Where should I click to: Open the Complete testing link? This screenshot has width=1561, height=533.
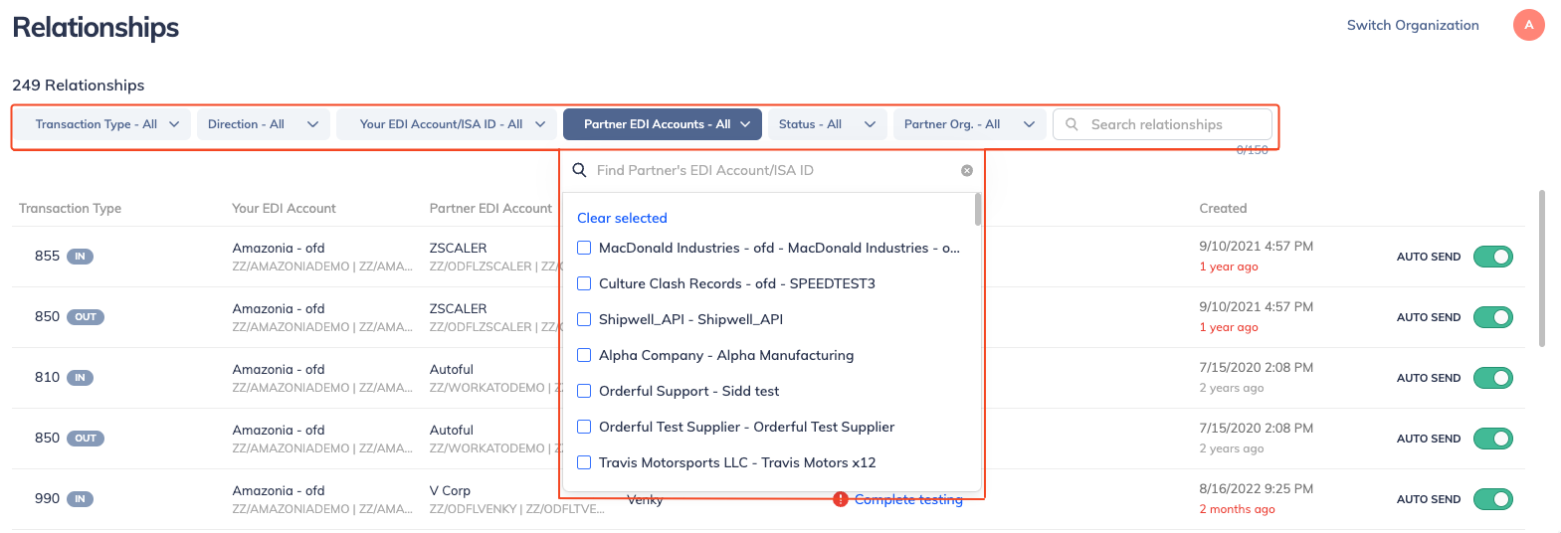click(908, 499)
